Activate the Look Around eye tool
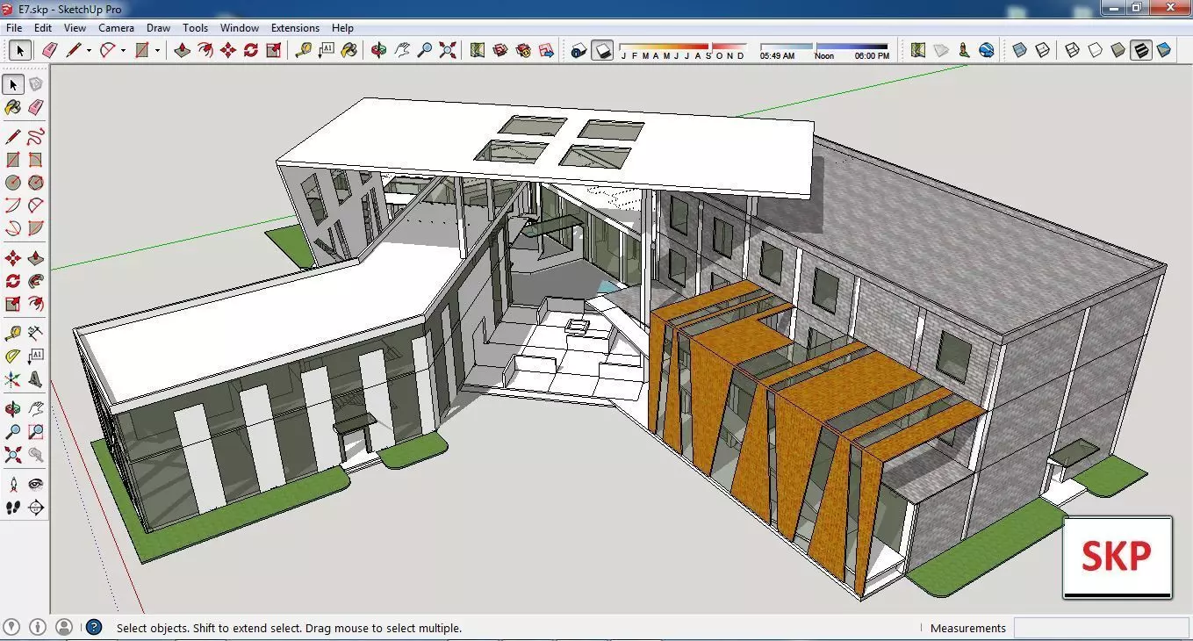Image resolution: width=1193 pixels, height=641 pixels. tap(35, 485)
